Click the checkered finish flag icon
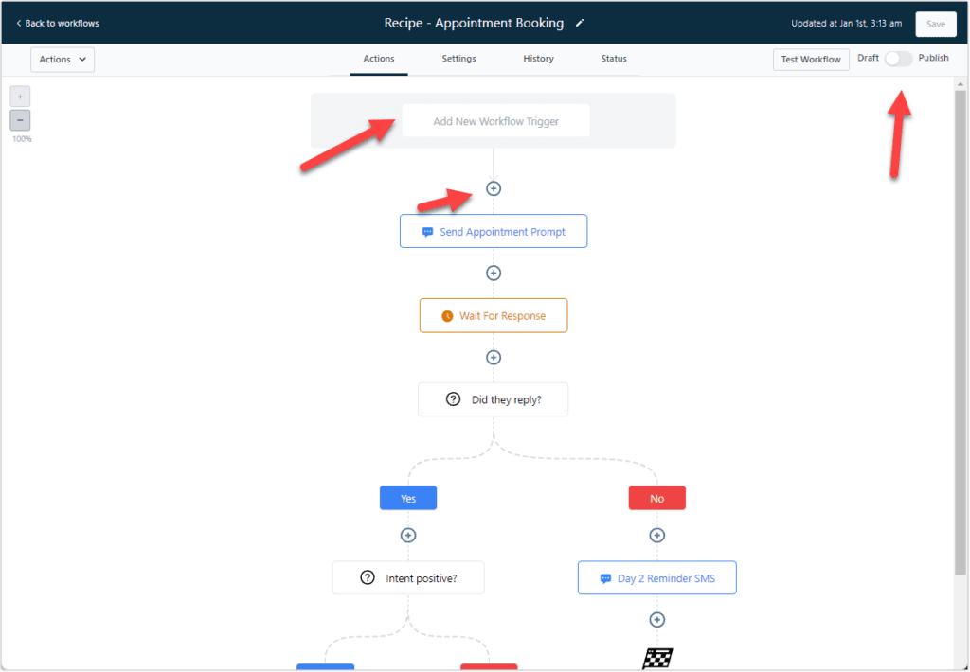Viewport: 970px width, 672px height. coord(657,659)
